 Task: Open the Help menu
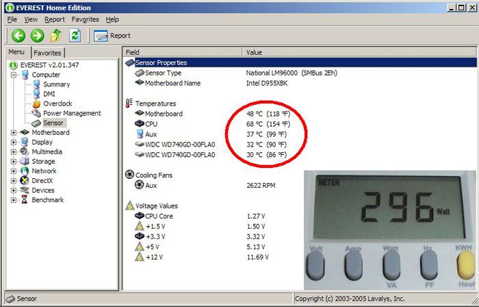coord(112,20)
